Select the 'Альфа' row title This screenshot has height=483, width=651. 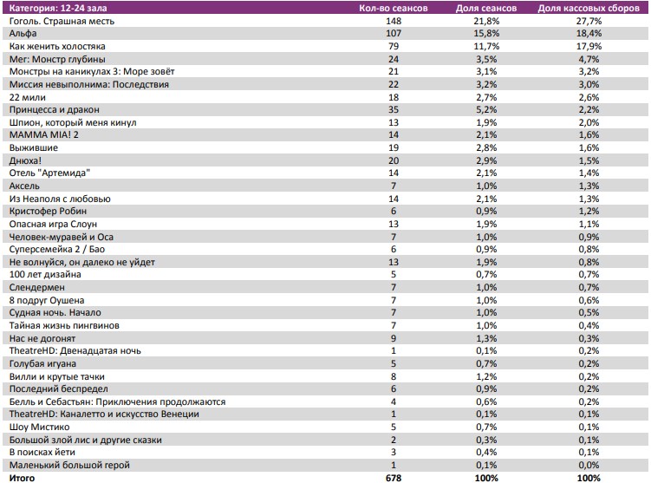23,33
